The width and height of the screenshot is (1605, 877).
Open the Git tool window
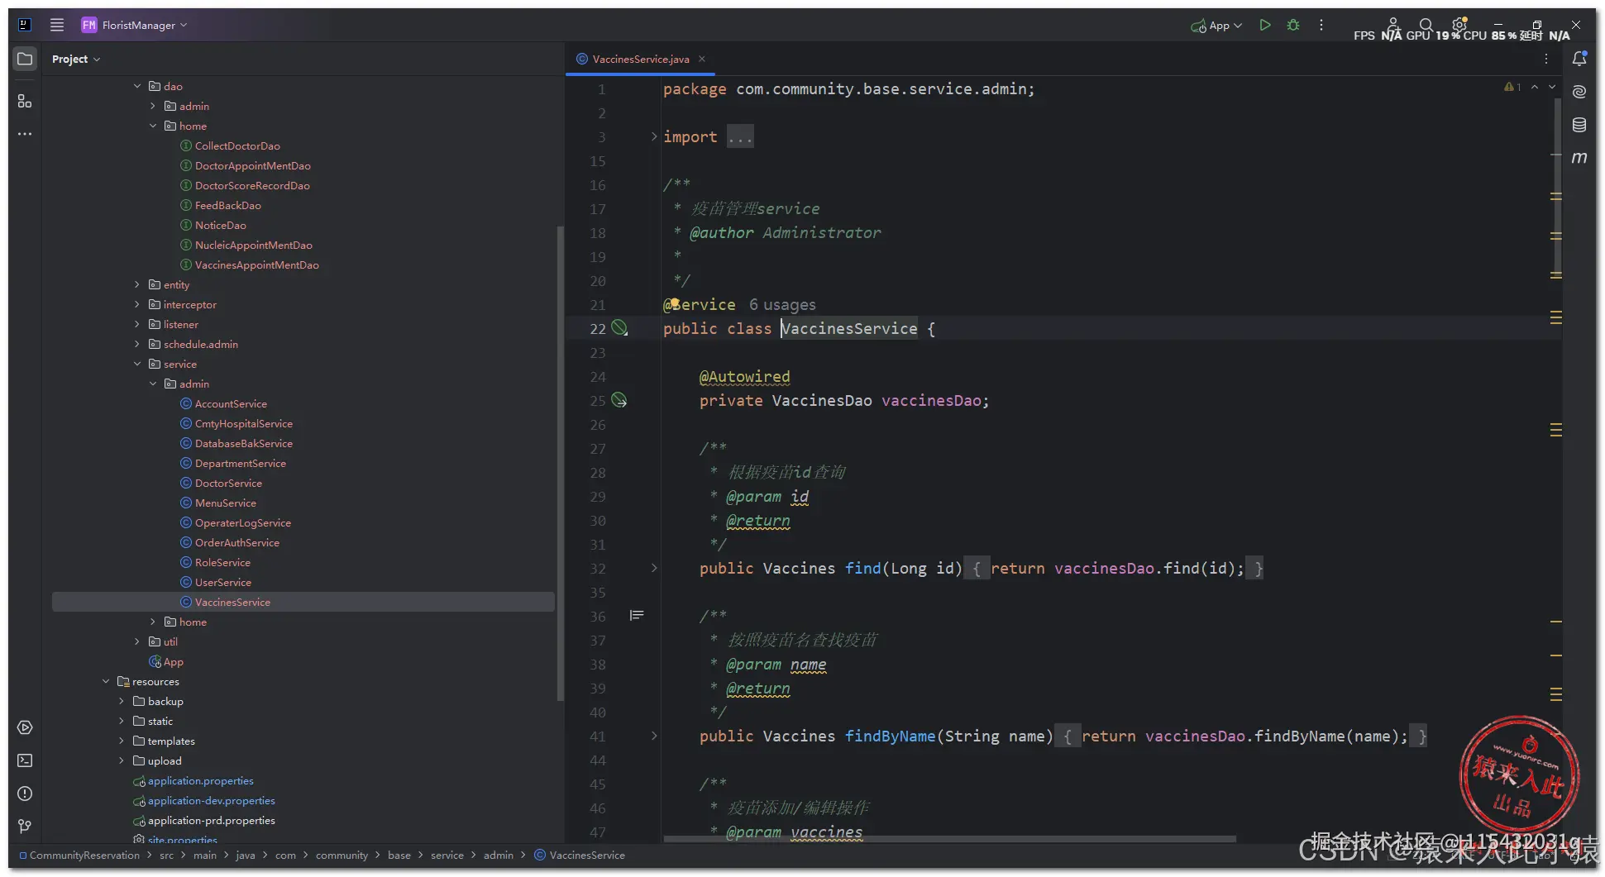(x=25, y=826)
